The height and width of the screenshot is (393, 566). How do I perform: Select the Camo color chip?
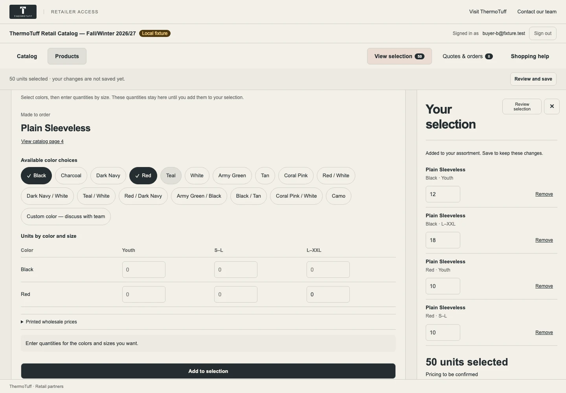(338, 196)
